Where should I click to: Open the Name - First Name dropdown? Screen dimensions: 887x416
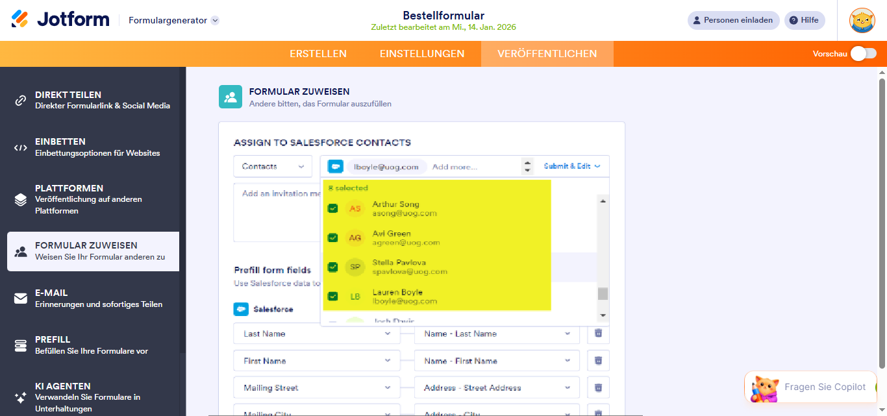coord(497,361)
